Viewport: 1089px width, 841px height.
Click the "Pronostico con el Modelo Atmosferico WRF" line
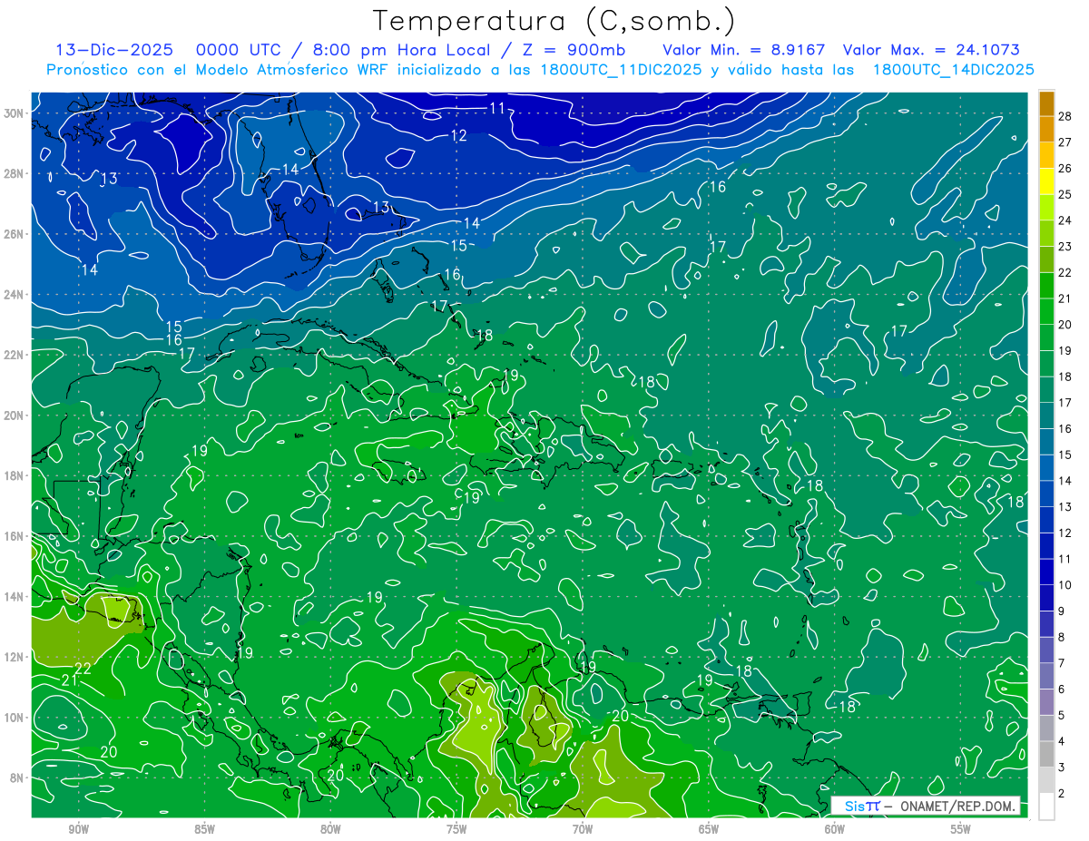[540, 70]
